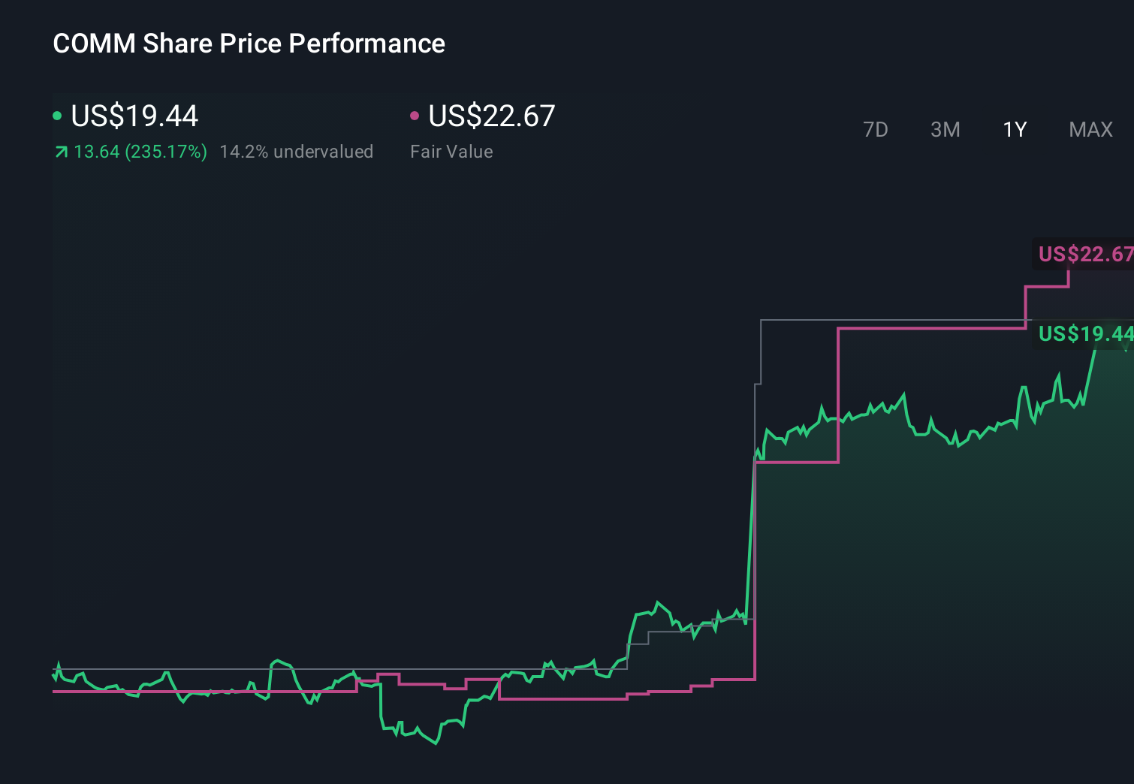Image resolution: width=1134 pixels, height=784 pixels.
Task: Toggle the 1Y range highlight off
Action: 1014,129
